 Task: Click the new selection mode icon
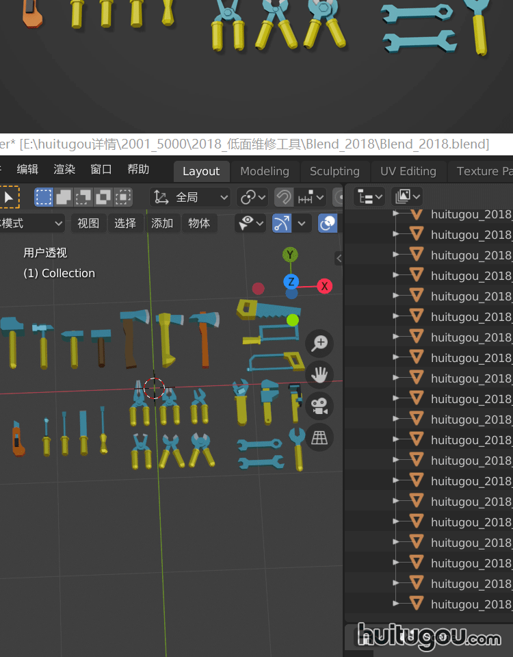point(44,198)
